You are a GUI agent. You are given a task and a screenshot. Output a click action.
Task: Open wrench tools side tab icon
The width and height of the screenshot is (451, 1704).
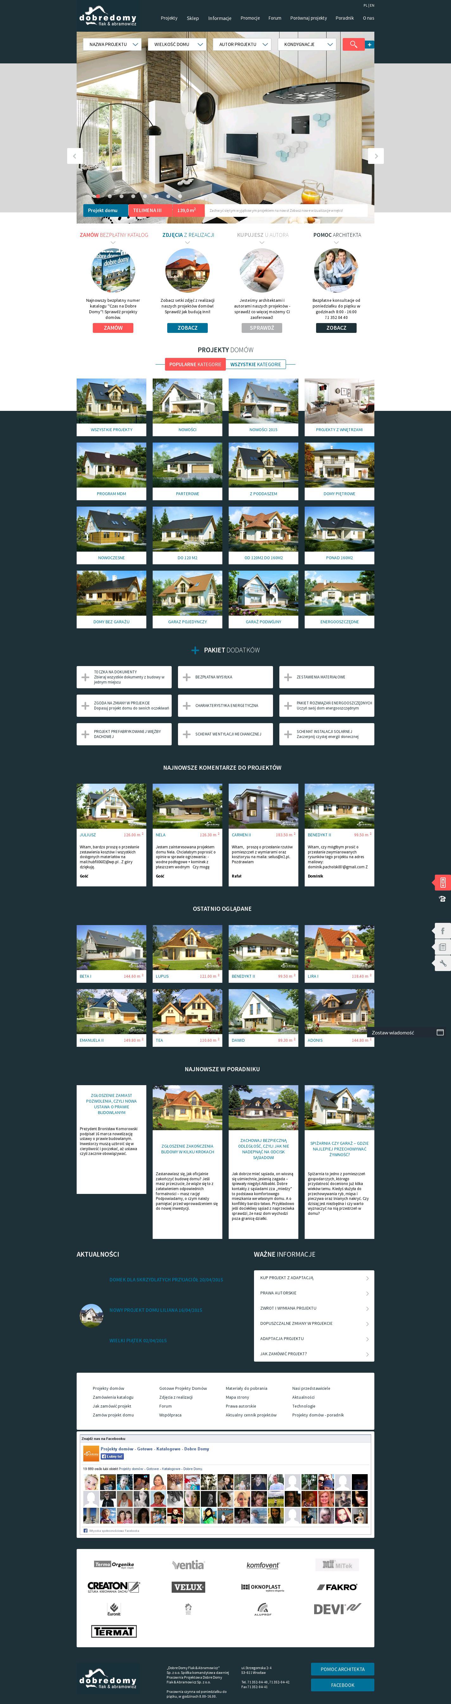pos(442,964)
